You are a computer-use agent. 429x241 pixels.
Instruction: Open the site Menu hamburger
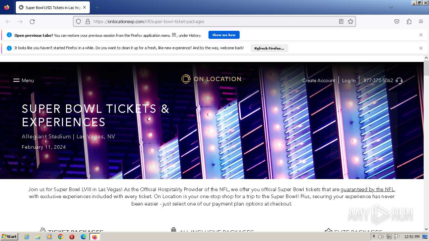[23, 80]
